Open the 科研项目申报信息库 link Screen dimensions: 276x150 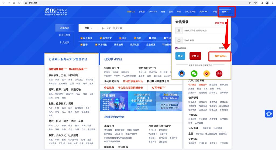pyautogui.click(x=158, y=81)
